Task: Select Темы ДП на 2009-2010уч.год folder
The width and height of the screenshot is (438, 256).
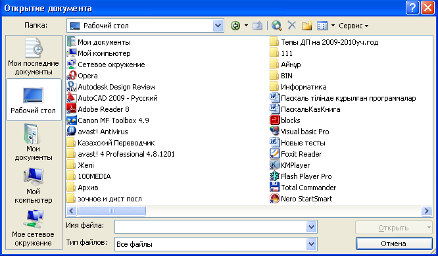Action: click(x=324, y=42)
